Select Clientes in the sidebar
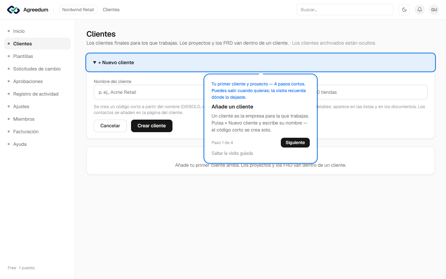 37,44
